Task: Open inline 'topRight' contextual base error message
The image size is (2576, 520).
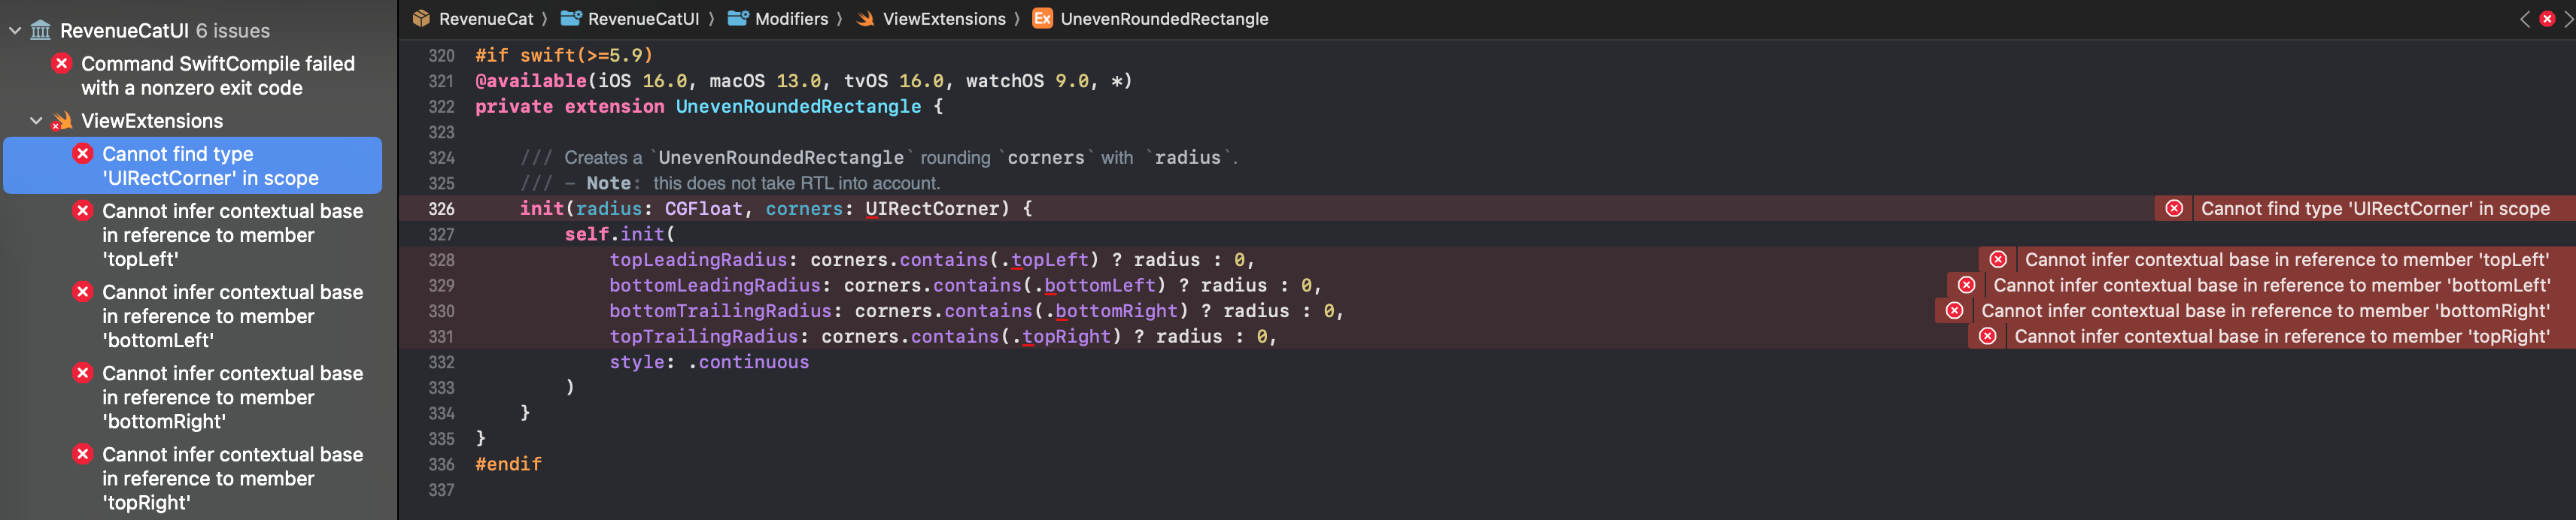Action: click(x=2282, y=337)
